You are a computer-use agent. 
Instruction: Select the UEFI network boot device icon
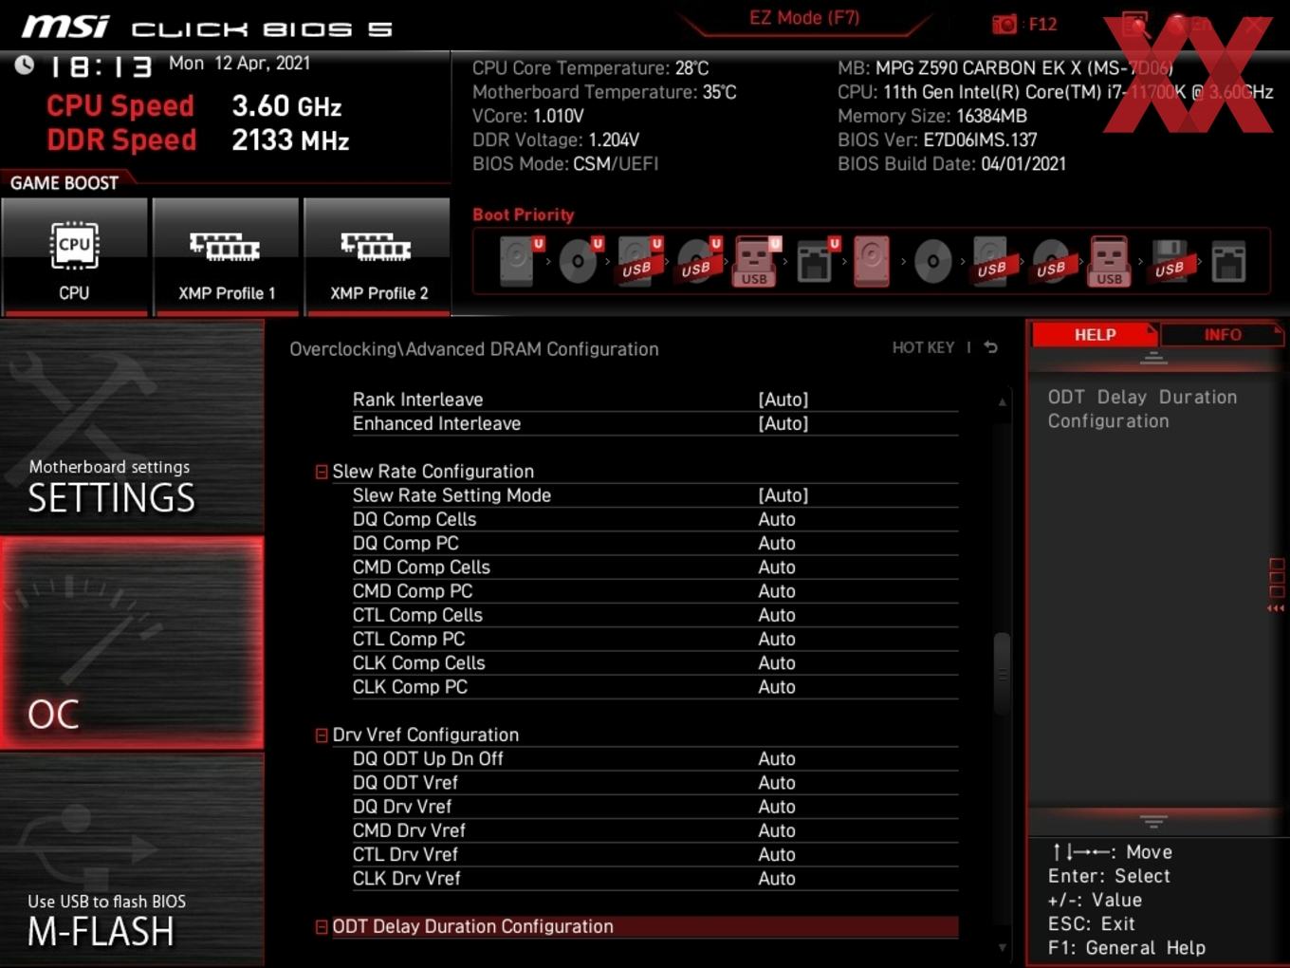(817, 261)
